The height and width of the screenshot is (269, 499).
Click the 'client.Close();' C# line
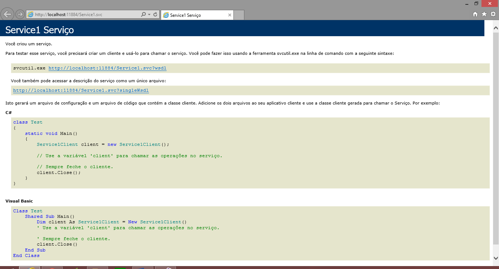click(59, 172)
